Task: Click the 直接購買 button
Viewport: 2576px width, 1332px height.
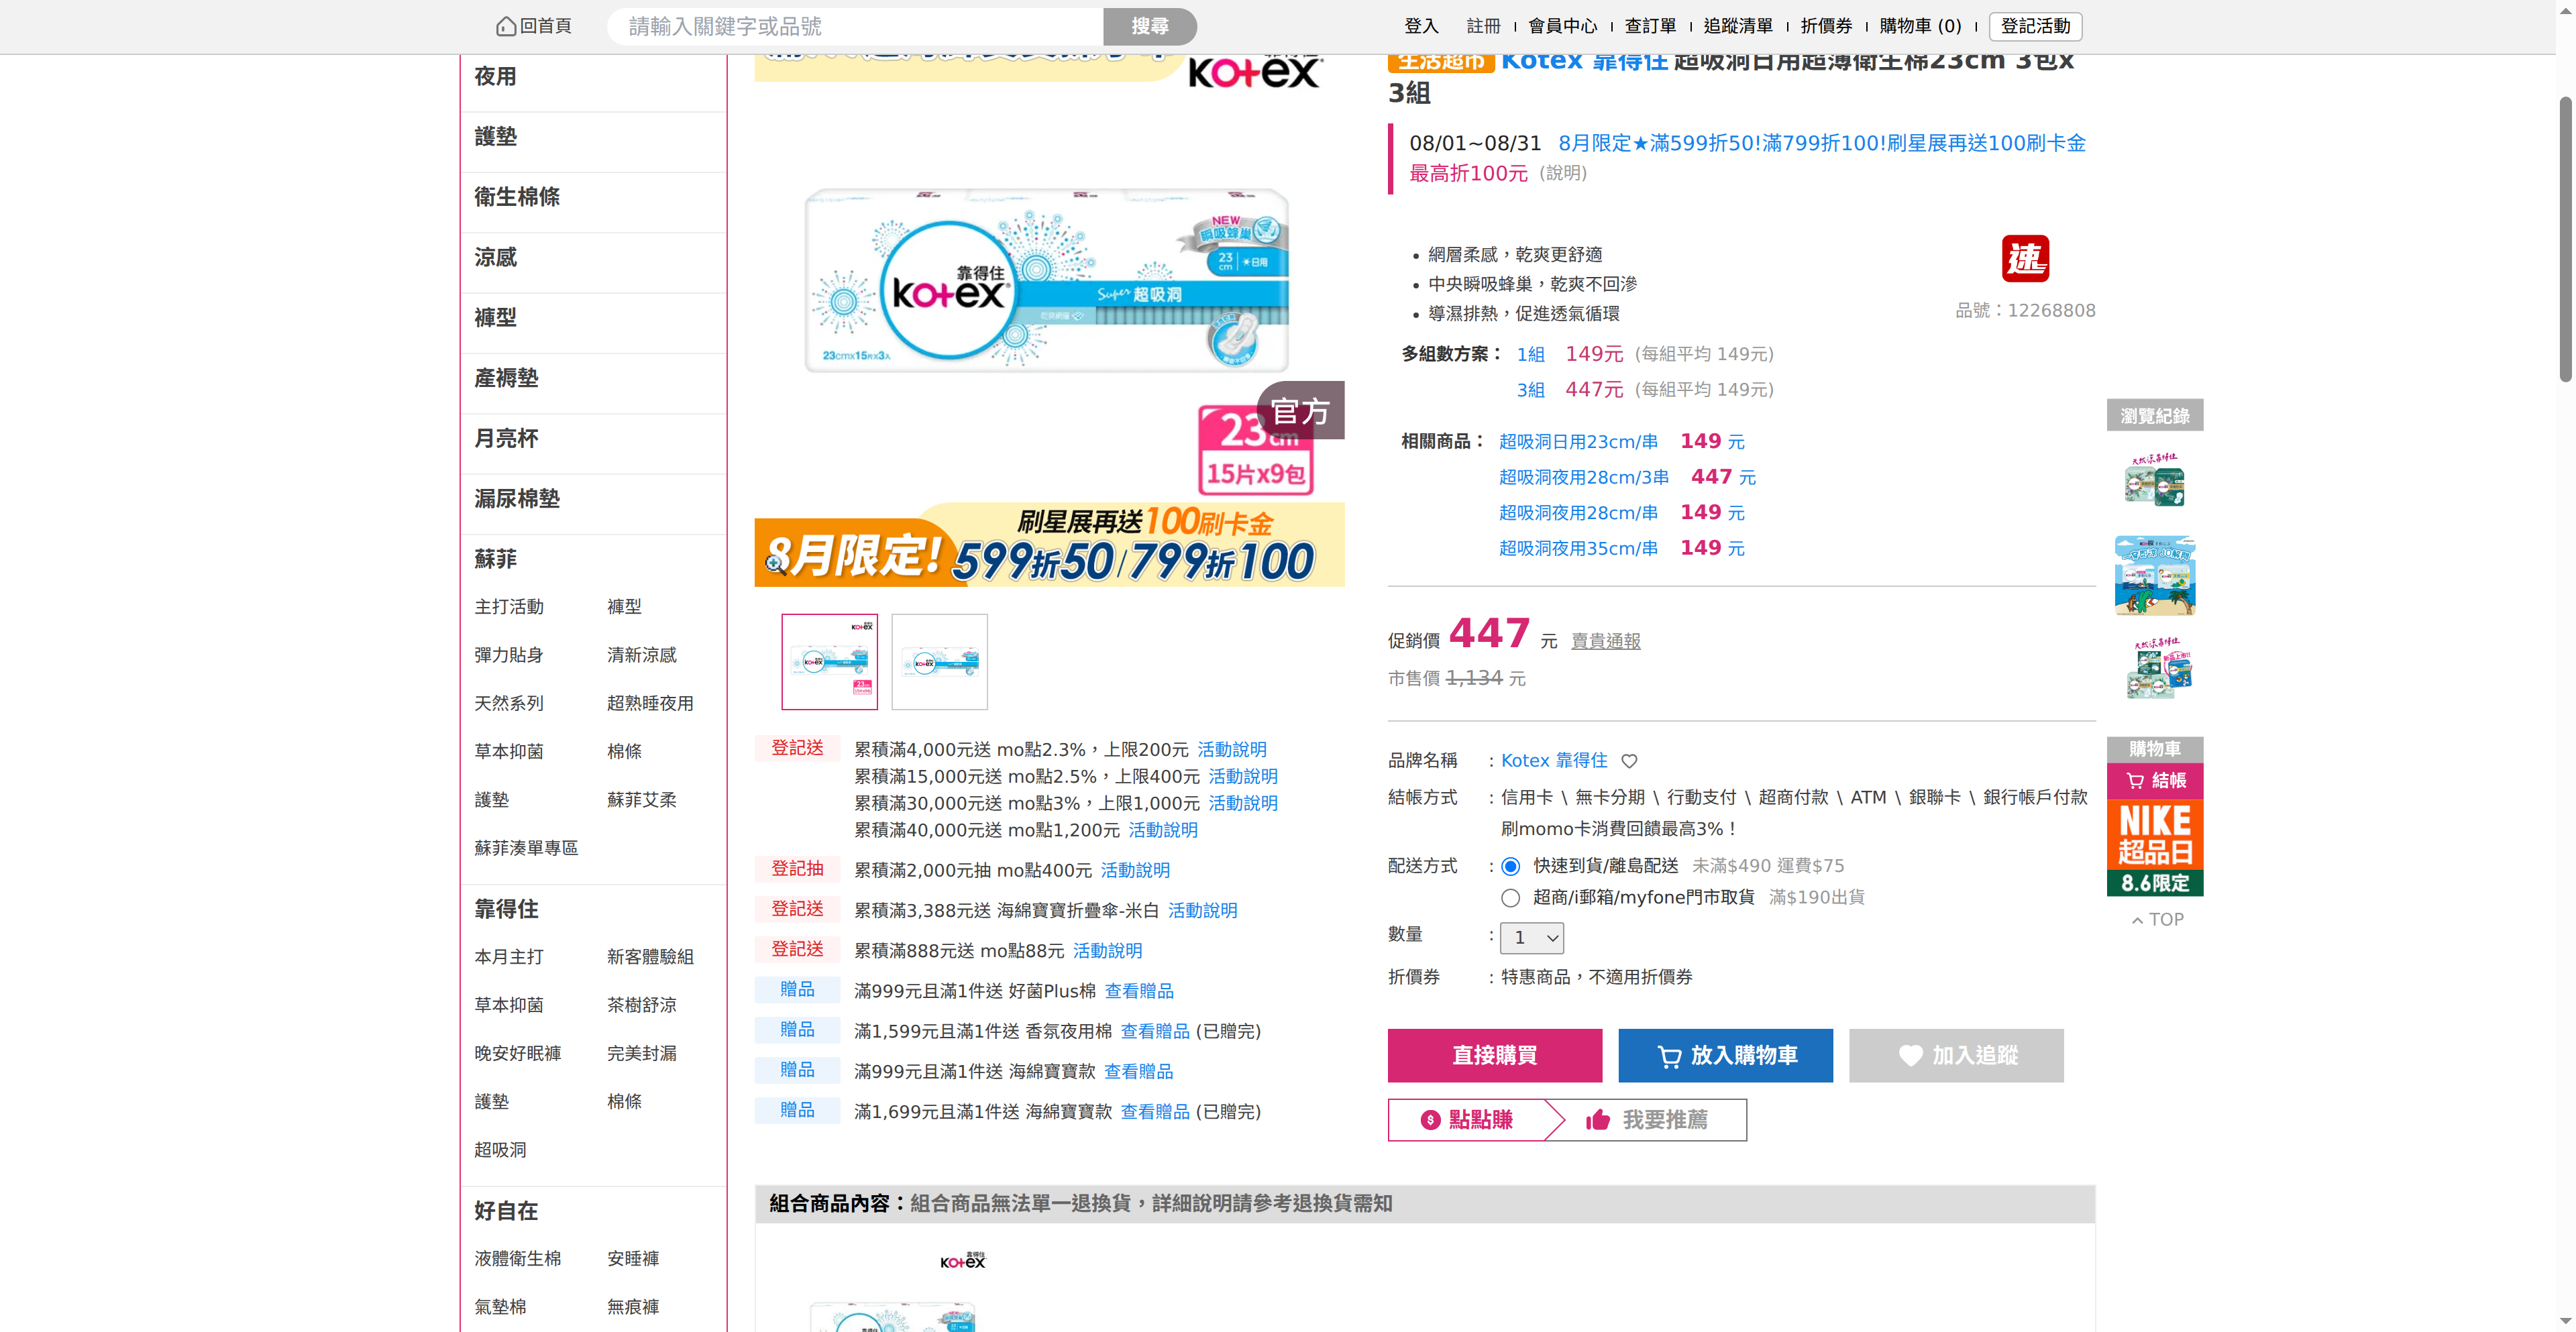Action: (x=1495, y=1056)
